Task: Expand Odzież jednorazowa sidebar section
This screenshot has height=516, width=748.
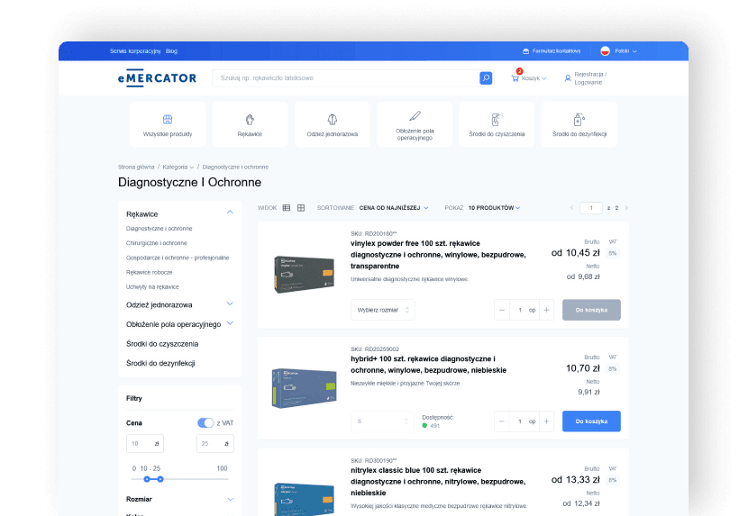Action: (230, 303)
